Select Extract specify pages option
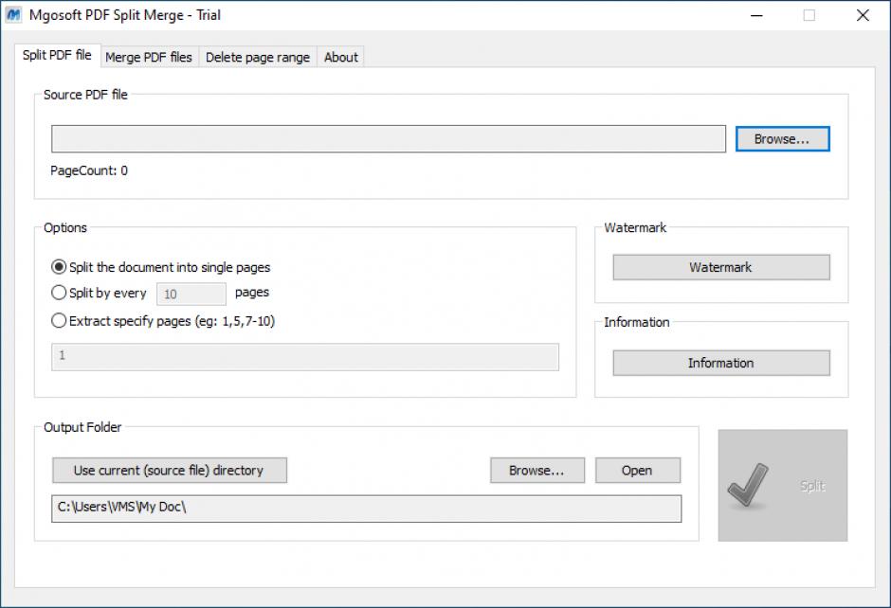891x608 pixels. (x=163, y=321)
